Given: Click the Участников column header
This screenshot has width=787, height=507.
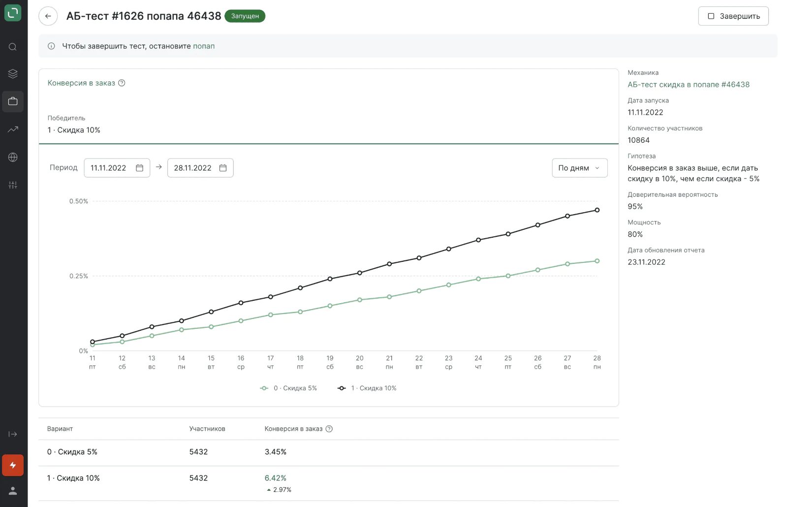Looking at the screenshot, I should (207, 429).
